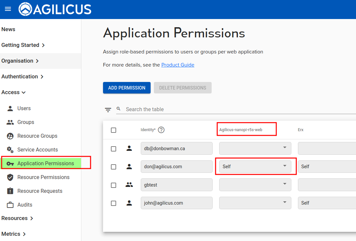Click the Users person icon in sidebar
Viewport: 356px width, 241px height.
tap(10, 108)
